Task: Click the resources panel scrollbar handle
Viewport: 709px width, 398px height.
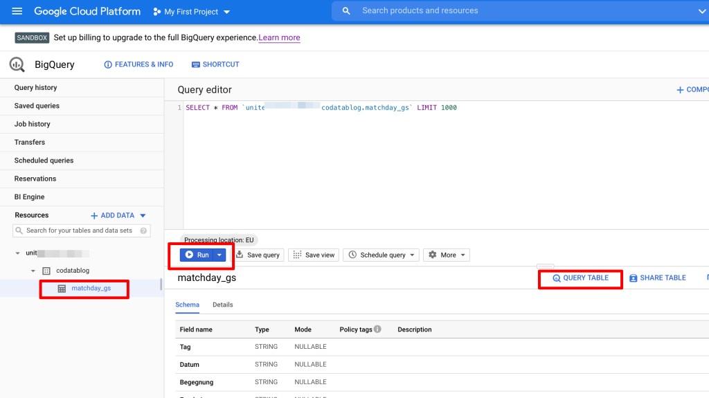Action: coord(161,284)
